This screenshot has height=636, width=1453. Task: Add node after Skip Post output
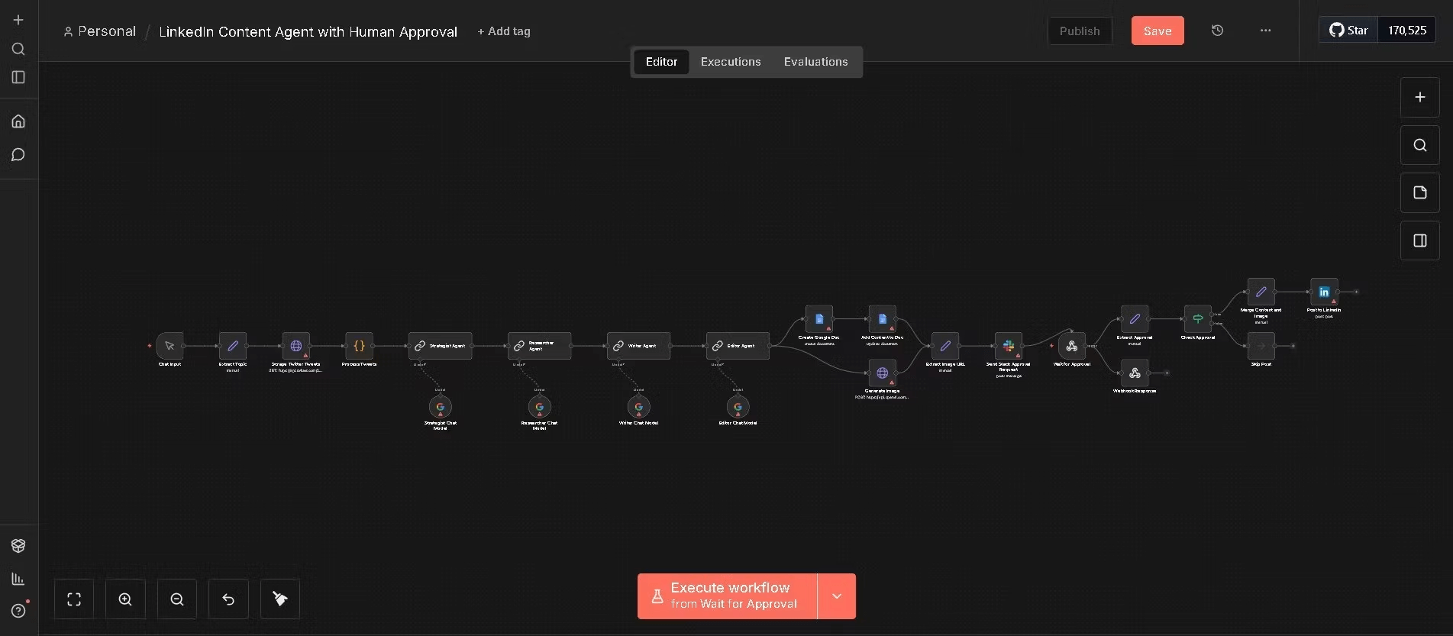coord(1293,346)
